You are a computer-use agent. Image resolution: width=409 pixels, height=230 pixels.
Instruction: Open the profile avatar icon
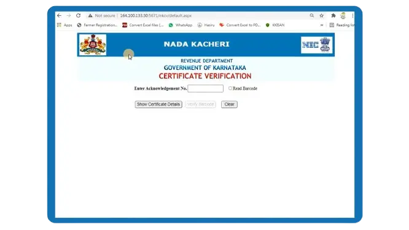click(x=343, y=15)
